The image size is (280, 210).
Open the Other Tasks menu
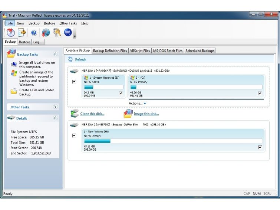(68, 23)
